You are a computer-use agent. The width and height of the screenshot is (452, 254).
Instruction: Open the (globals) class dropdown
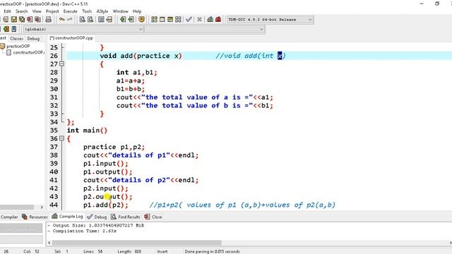pyautogui.click(x=83, y=29)
